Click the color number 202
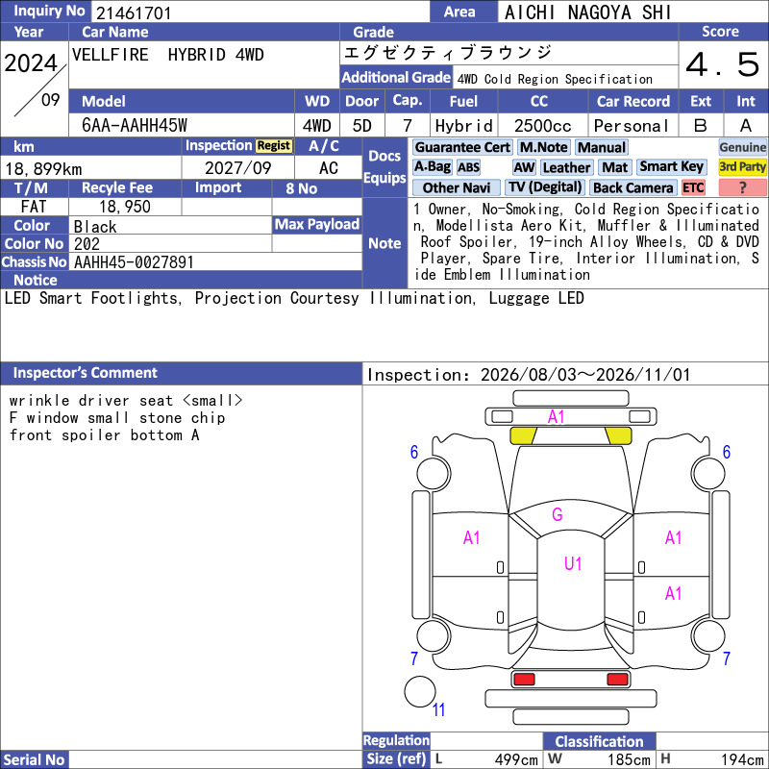Screen dimensions: 769x769 tap(87, 244)
